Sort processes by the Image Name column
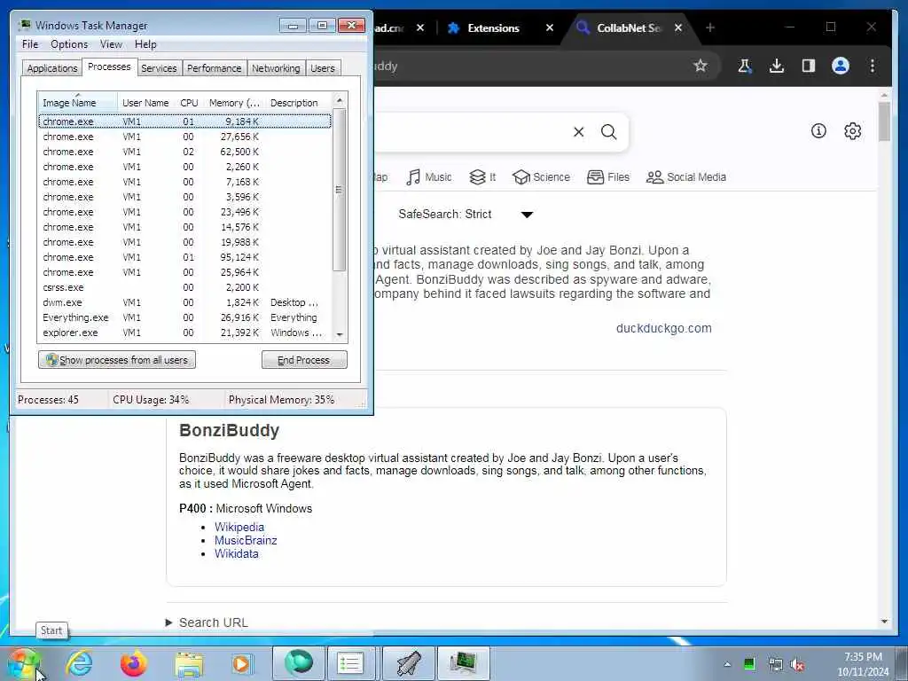908x681 pixels. 78,103
